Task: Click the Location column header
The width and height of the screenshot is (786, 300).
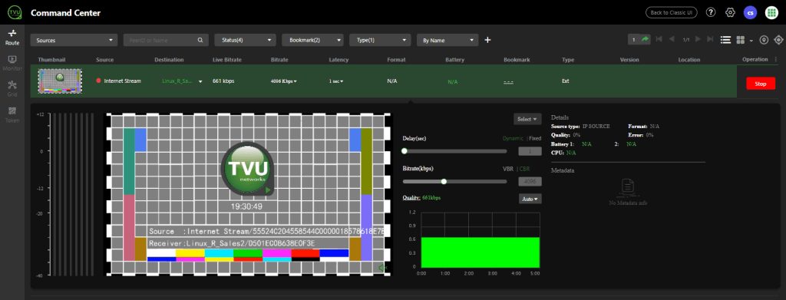Action: pyautogui.click(x=689, y=60)
